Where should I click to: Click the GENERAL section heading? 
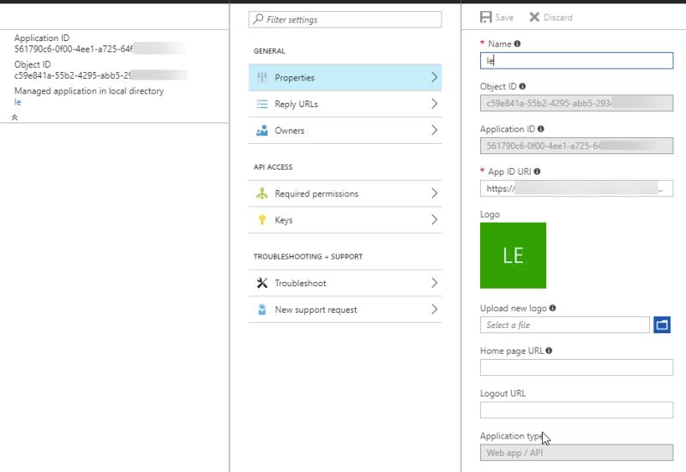coord(269,51)
